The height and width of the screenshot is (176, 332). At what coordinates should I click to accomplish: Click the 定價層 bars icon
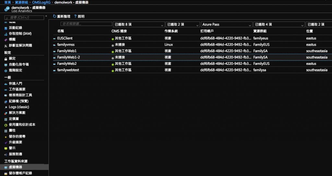[x=6, y=119]
